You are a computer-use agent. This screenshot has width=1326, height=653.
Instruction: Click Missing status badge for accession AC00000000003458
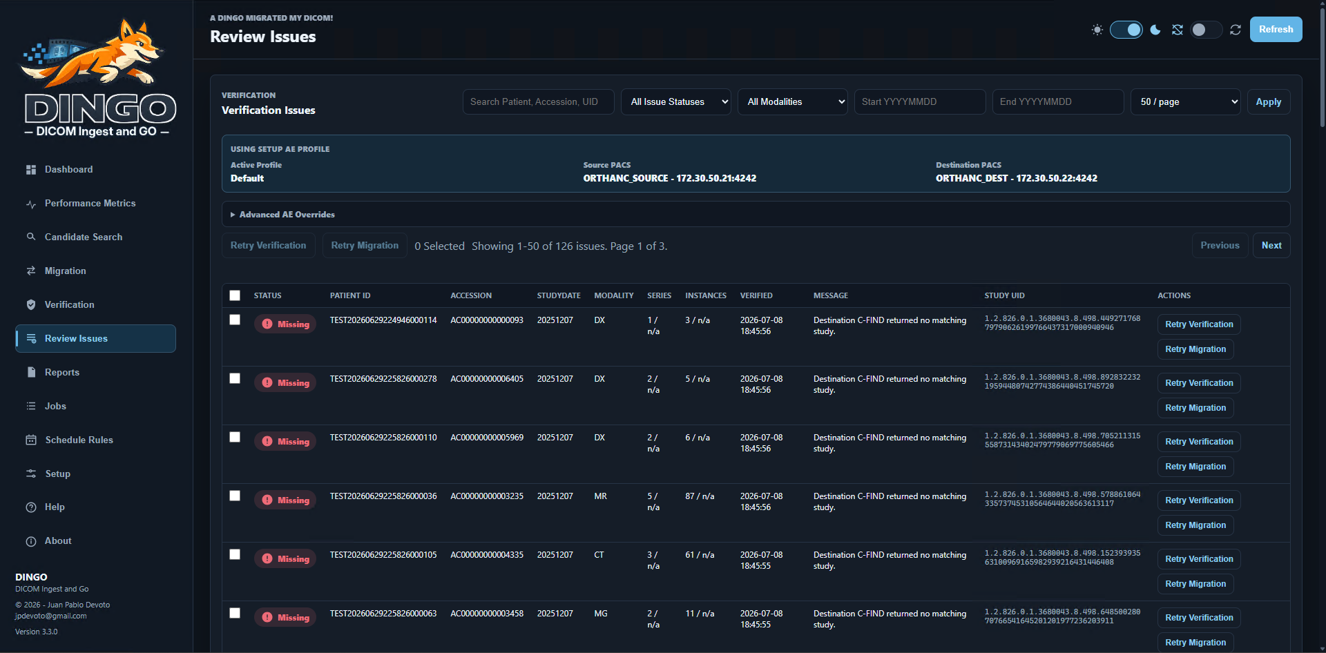coord(285,618)
